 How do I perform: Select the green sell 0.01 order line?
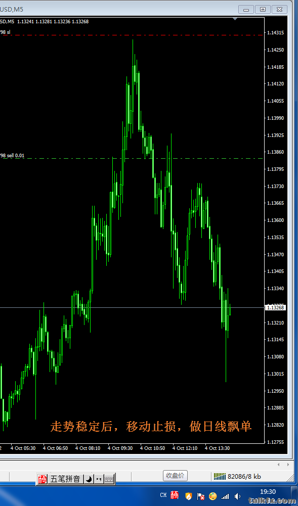[133, 158]
